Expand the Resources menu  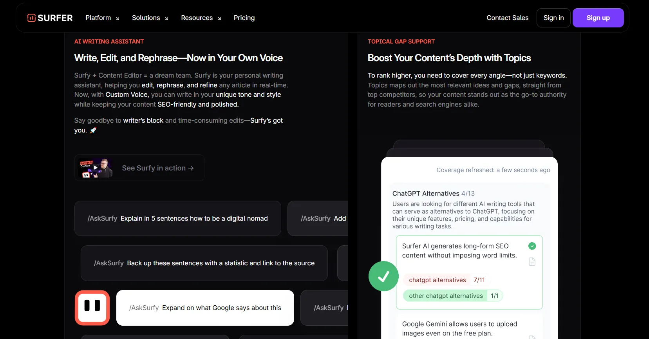tap(201, 18)
